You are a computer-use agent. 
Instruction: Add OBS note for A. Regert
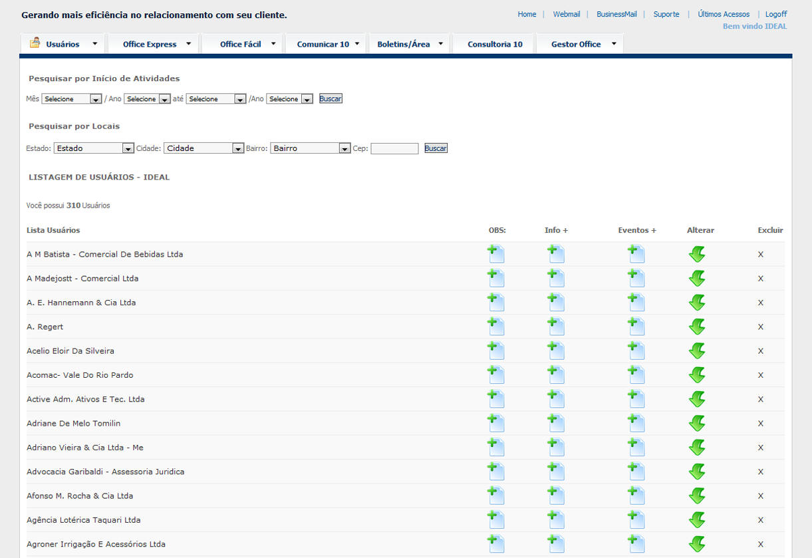coord(496,327)
